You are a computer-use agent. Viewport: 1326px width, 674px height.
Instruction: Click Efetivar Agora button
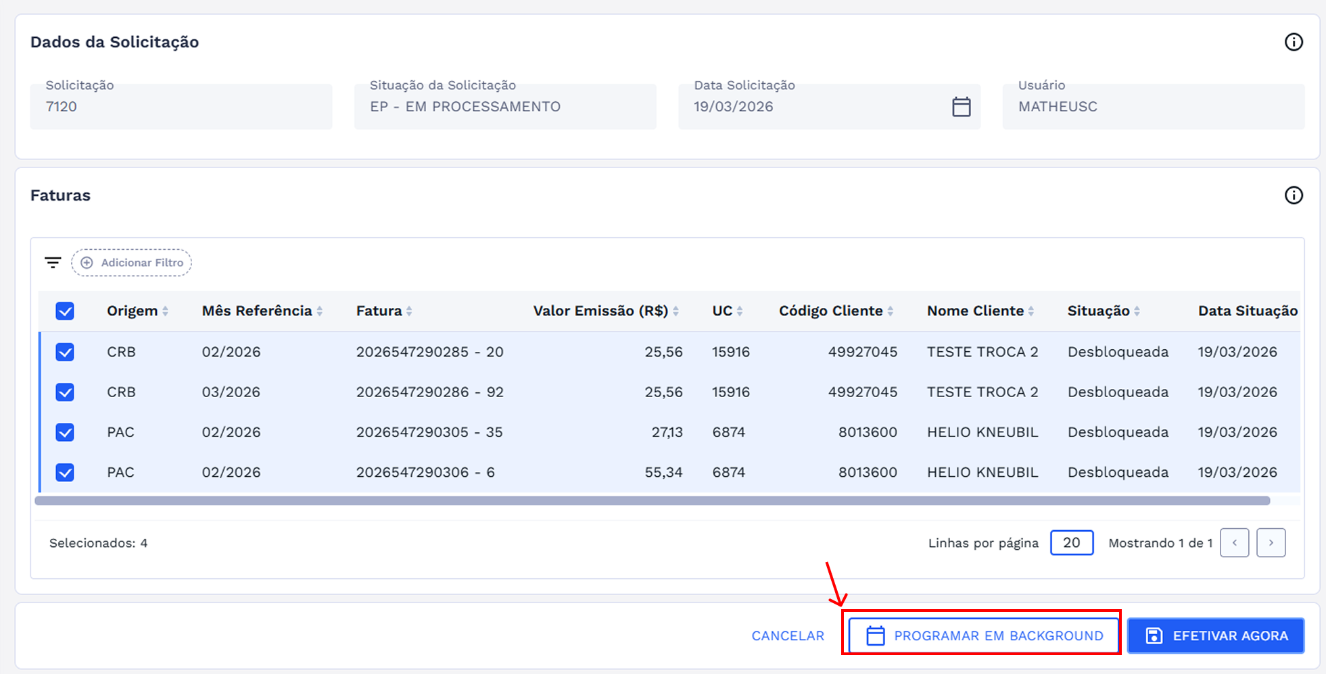click(1215, 636)
